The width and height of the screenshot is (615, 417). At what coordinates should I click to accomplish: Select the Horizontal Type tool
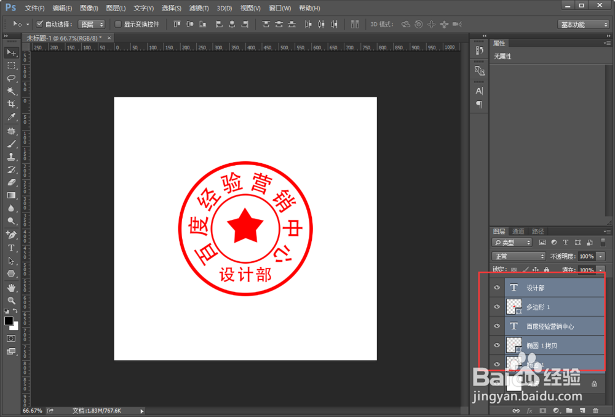11,248
